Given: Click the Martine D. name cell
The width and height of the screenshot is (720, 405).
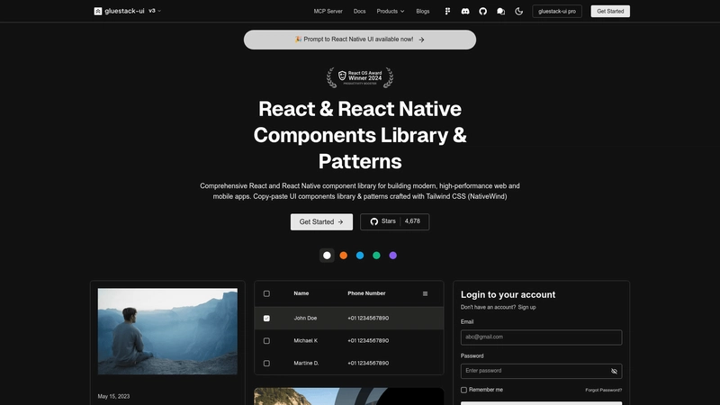Looking at the screenshot, I should coord(306,364).
